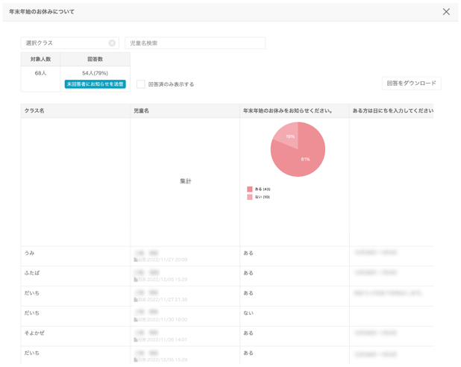Clear the 選択クラス filter with the x icon
Viewport: 461px width, 367px height.
pos(112,43)
